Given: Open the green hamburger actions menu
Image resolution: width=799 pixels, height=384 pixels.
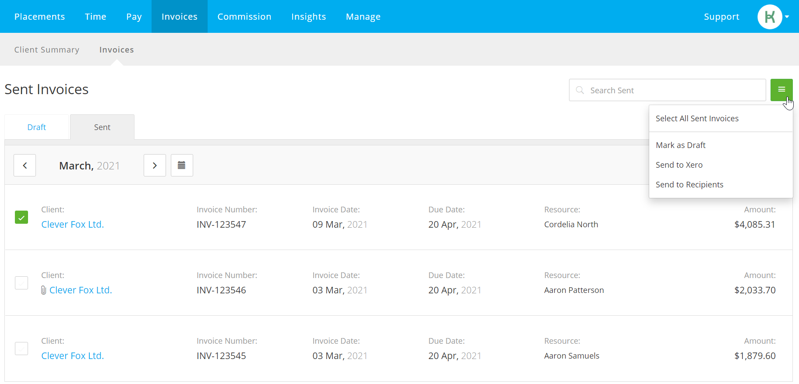Looking at the screenshot, I should click(781, 90).
